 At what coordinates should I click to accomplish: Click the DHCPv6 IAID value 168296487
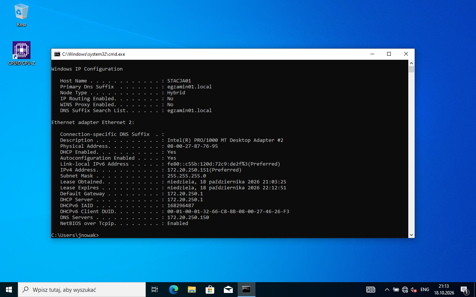181,206
